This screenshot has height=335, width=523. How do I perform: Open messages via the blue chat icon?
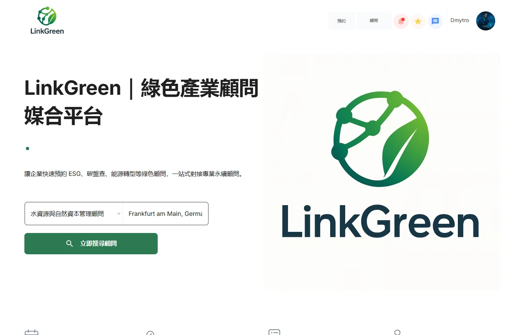(435, 21)
